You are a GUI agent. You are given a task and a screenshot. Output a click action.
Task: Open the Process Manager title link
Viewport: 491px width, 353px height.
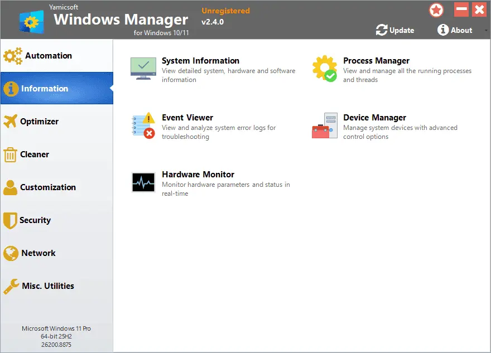click(x=376, y=61)
